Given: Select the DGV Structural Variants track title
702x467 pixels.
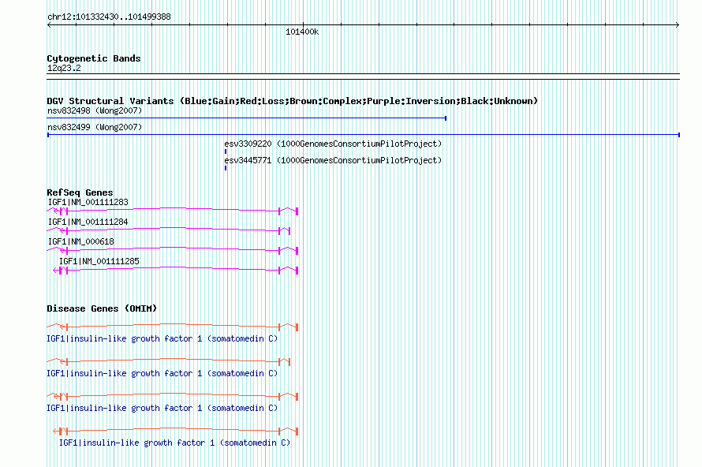Looking at the screenshot, I should click(292, 101).
